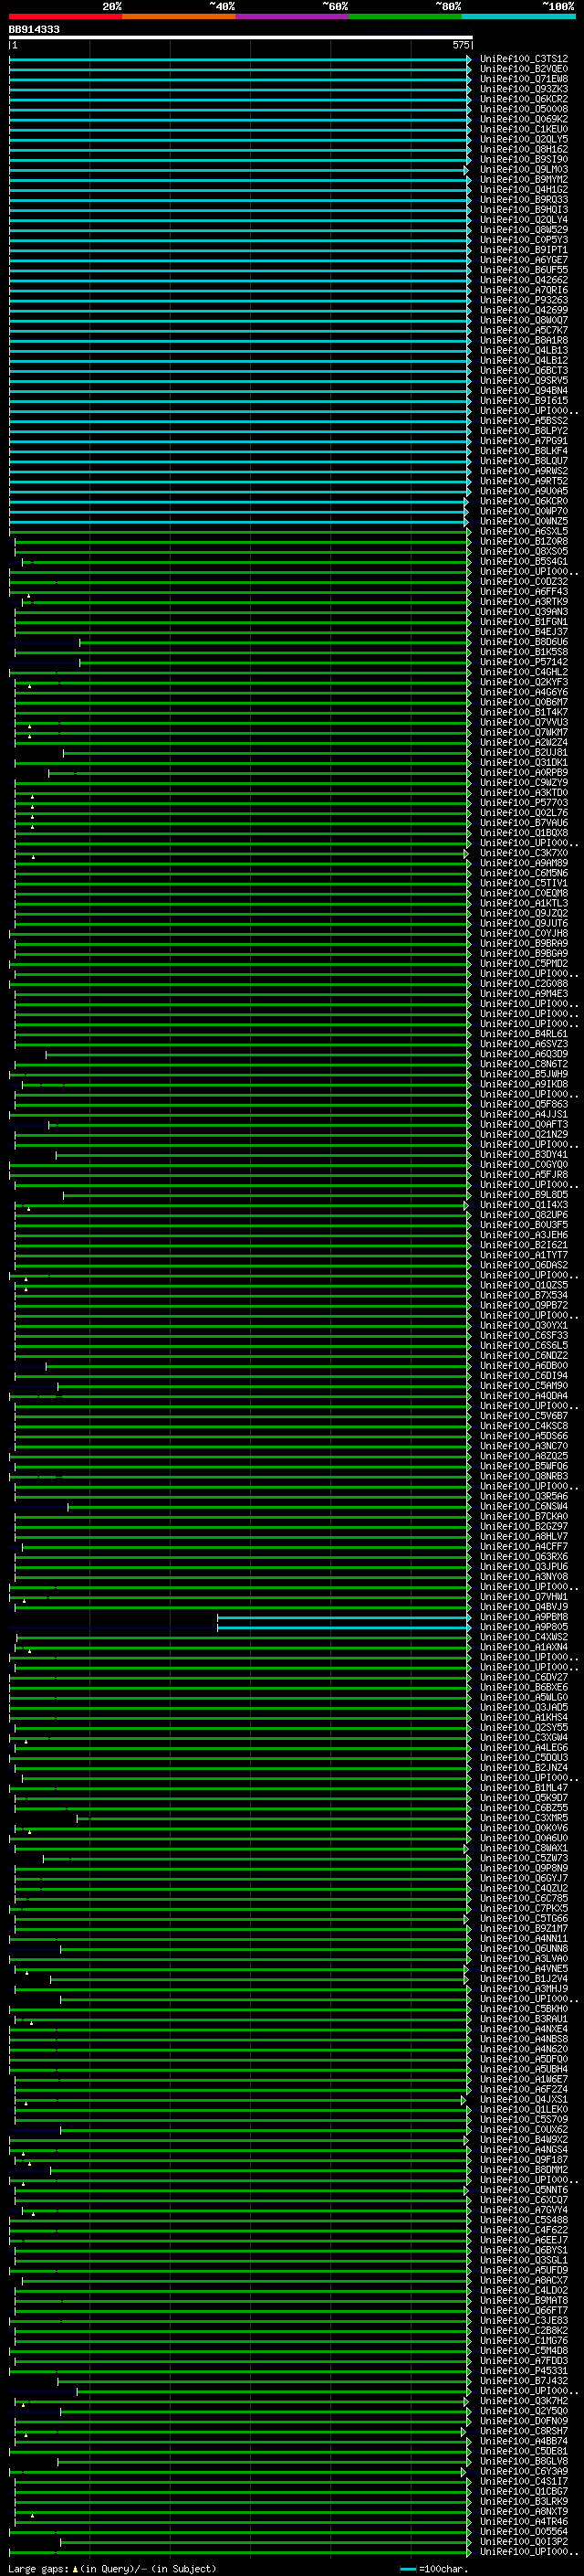
Task: Select label UniRef100_C2G088
Action: (x=524, y=984)
